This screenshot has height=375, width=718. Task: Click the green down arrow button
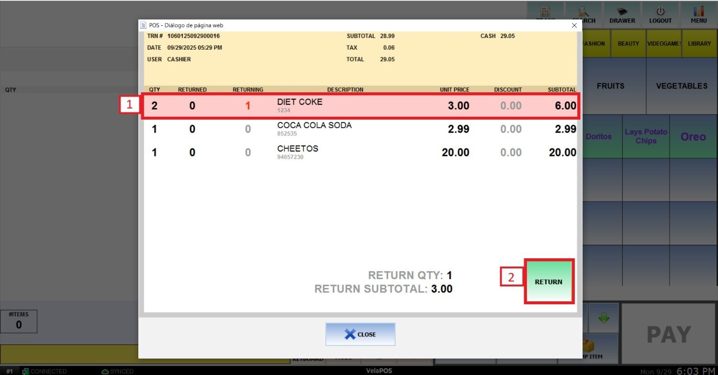pyautogui.click(x=604, y=318)
